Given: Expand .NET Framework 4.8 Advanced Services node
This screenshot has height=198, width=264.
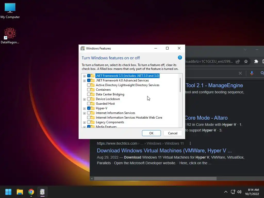Looking at the screenshot, I should pos(84,81).
